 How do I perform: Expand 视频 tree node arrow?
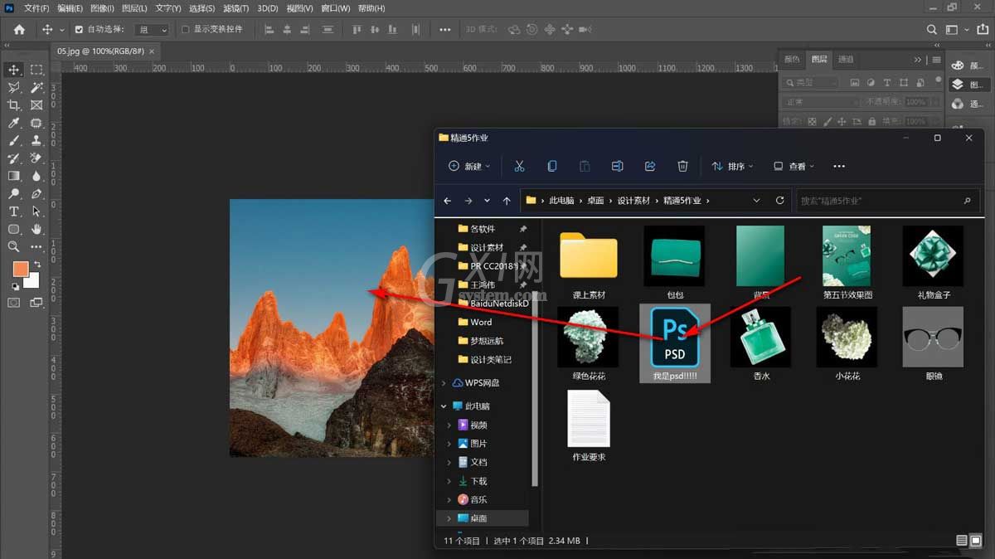(x=450, y=425)
